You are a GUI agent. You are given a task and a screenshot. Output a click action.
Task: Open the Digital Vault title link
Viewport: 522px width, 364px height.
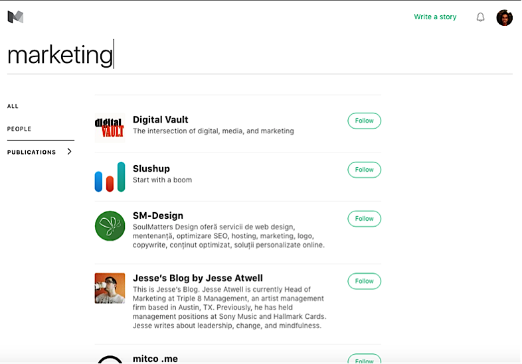click(x=161, y=120)
